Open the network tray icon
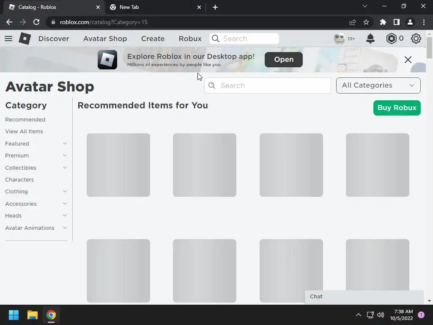The height and width of the screenshot is (325, 433). point(370,315)
